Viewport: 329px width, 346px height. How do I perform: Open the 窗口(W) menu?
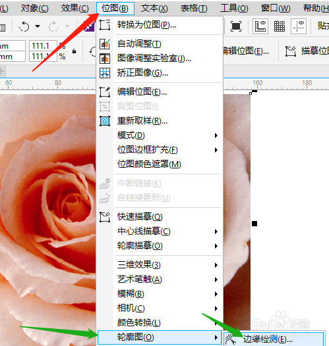(276, 9)
